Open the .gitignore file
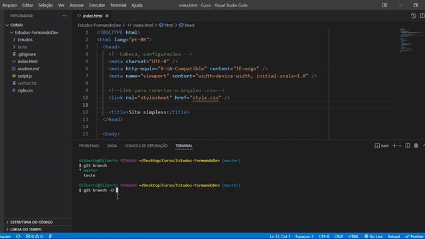This screenshot has height=239, width=425. tap(27, 54)
